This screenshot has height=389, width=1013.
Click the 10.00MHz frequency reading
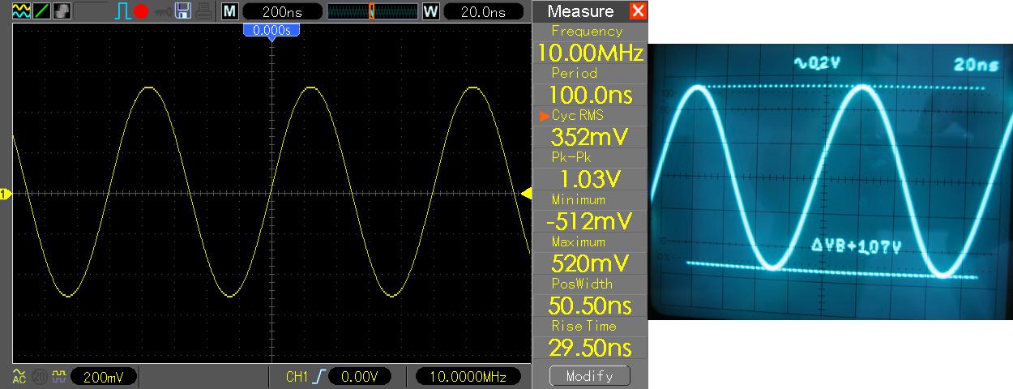pos(589,53)
